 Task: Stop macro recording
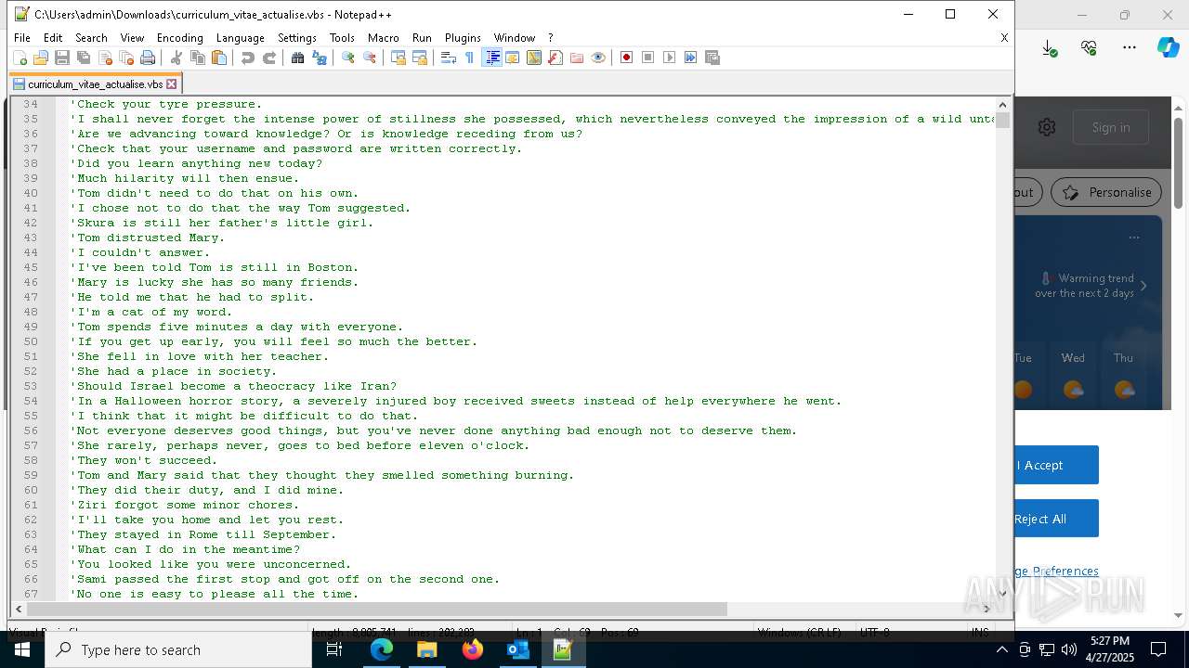648,58
